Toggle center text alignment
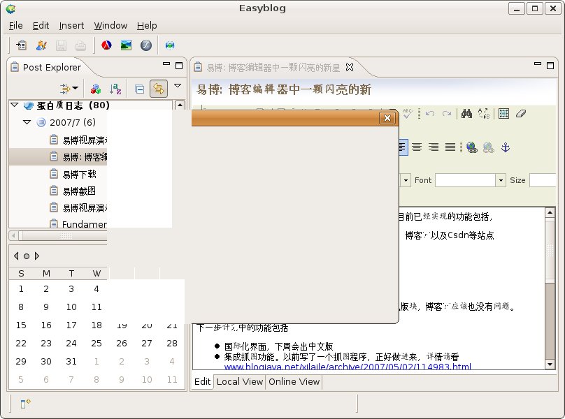 point(417,147)
